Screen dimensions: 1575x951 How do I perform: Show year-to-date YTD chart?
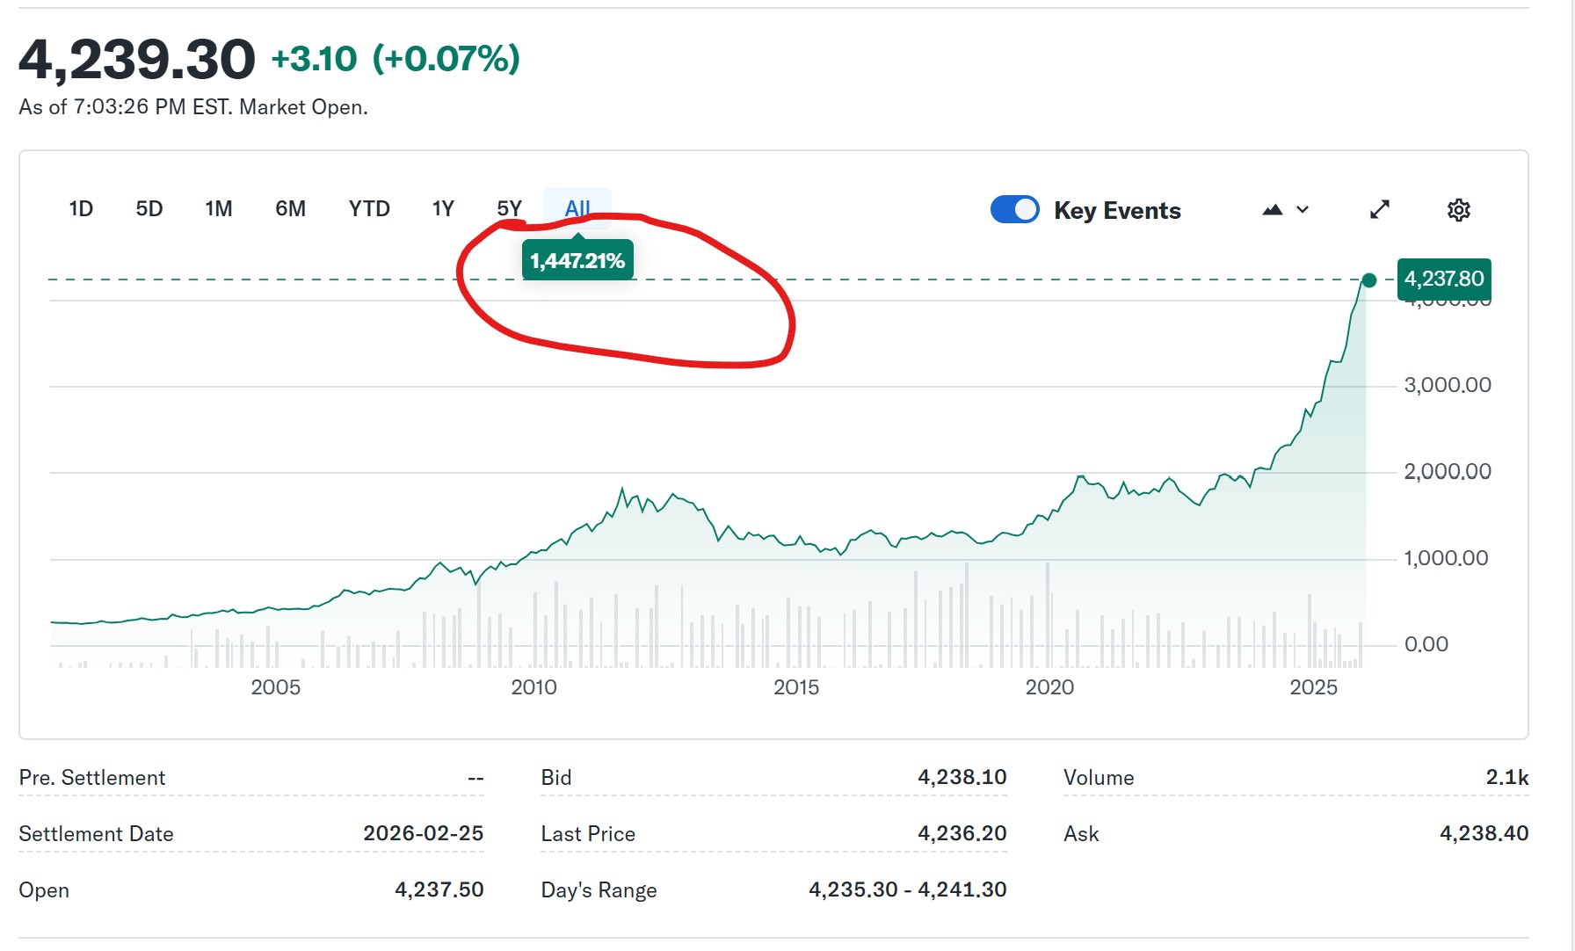(x=369, y=209)
